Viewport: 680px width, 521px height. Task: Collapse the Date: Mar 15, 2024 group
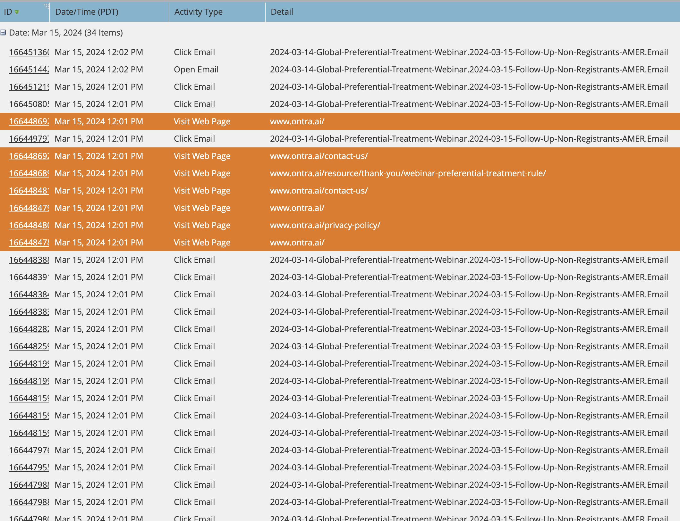point(3,33)
